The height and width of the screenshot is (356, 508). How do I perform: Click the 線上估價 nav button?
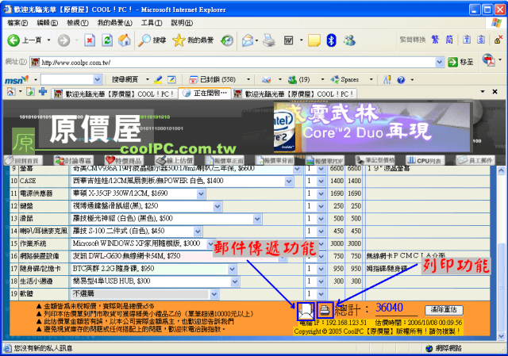pos(175,160)
